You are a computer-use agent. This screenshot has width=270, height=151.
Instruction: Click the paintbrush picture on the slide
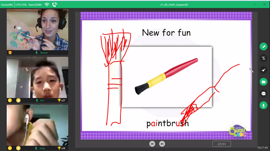pyautogui.click(x=166, y=77)
